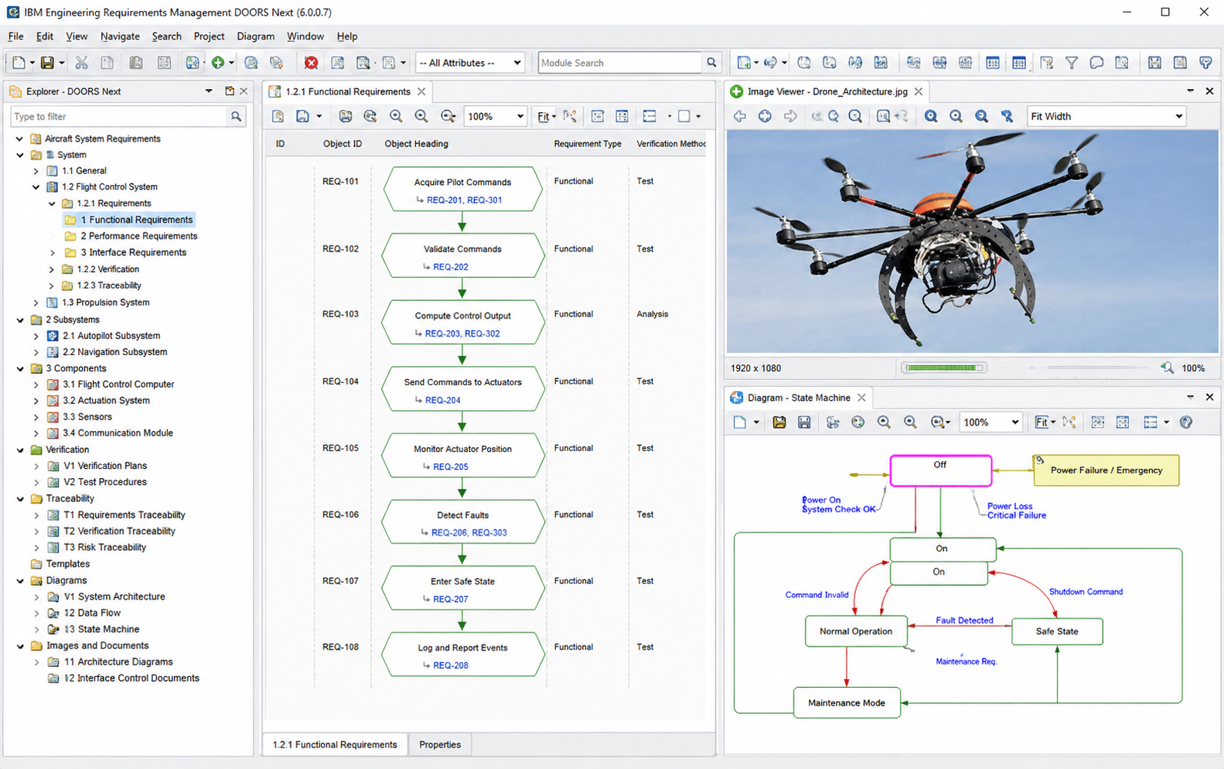Open the Fit Width dropdown in Image Viewer
Screen dimensions: 1224x769
[1106, 116]
